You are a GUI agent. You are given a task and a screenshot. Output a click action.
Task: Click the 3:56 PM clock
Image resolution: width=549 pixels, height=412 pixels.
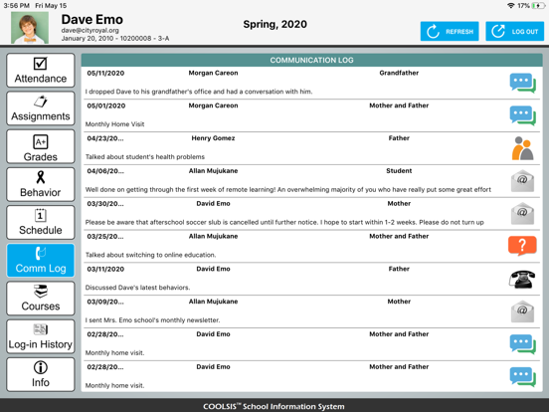(x=16, y=6)
